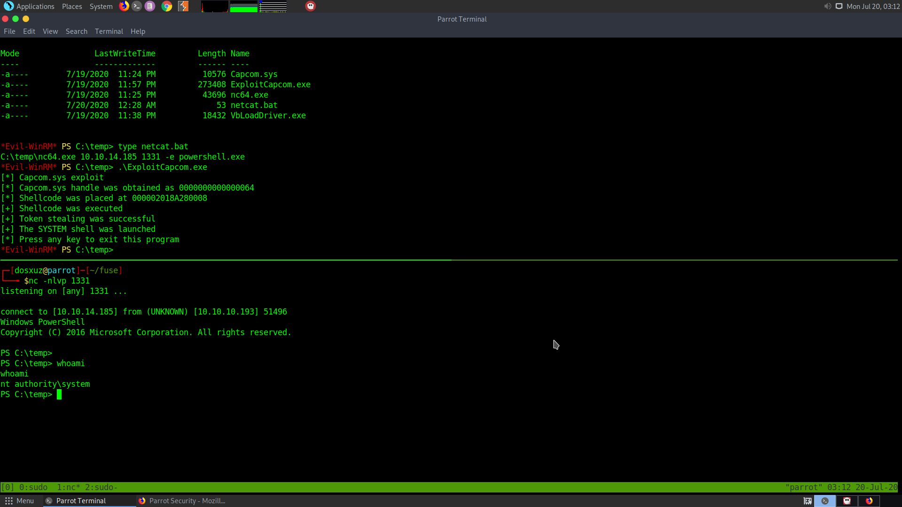Expand the Places menu

(72, 6)
